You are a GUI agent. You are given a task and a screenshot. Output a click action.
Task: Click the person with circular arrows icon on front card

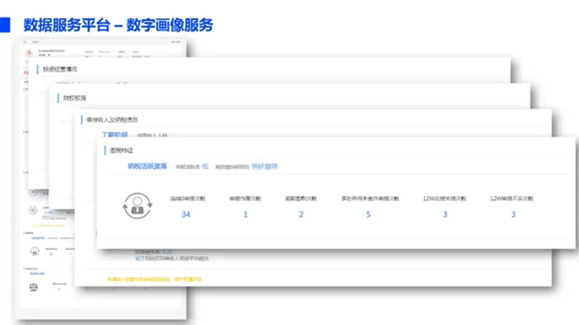[137, 206]
